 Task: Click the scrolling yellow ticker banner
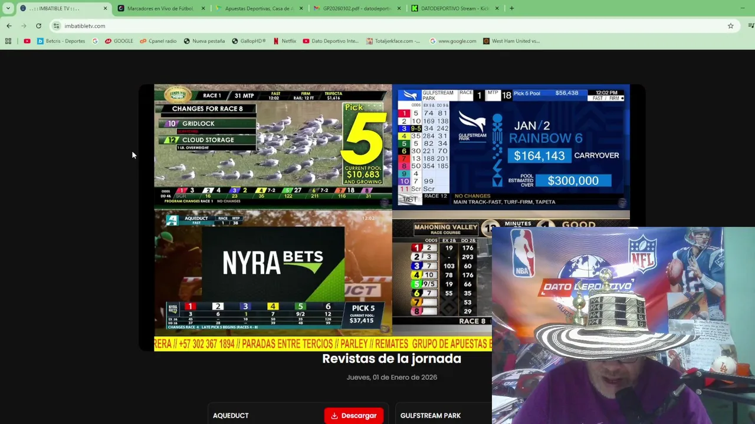pos(323,344)
